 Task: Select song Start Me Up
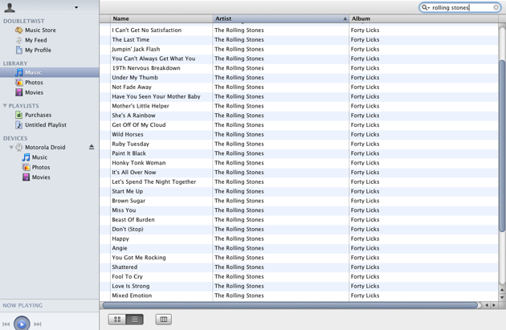tap(128, 191)
